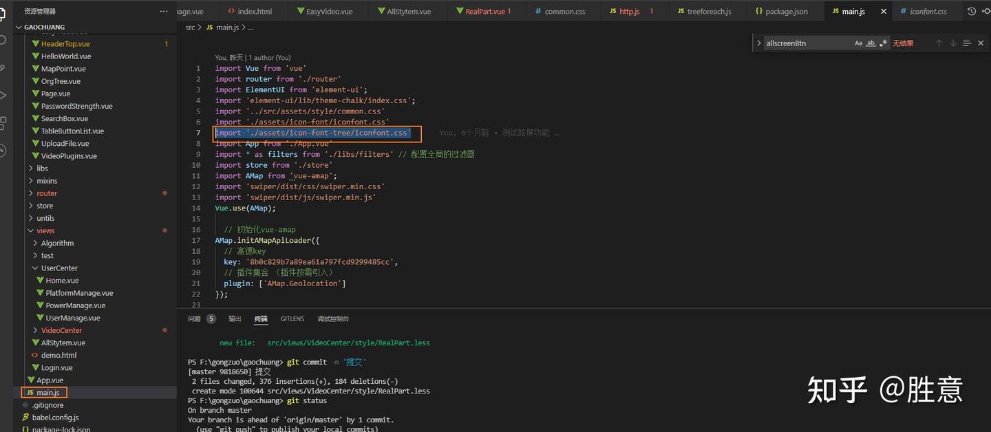Click the src breadcrumb link

(189, 28)
